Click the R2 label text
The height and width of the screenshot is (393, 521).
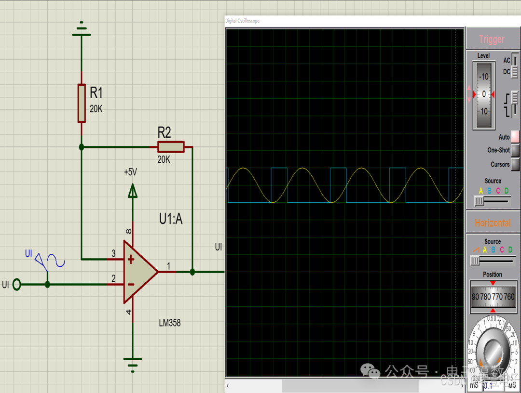[164, 132]
